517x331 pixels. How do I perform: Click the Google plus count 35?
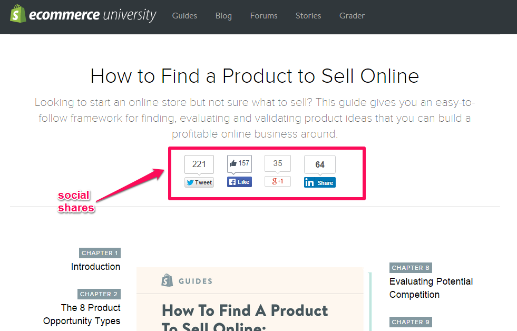coord(278,163)
